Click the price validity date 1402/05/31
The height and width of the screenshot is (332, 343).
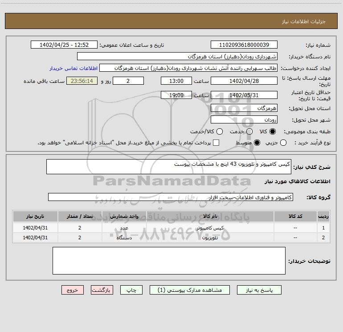pyautogui.click(x=244, y=95)
